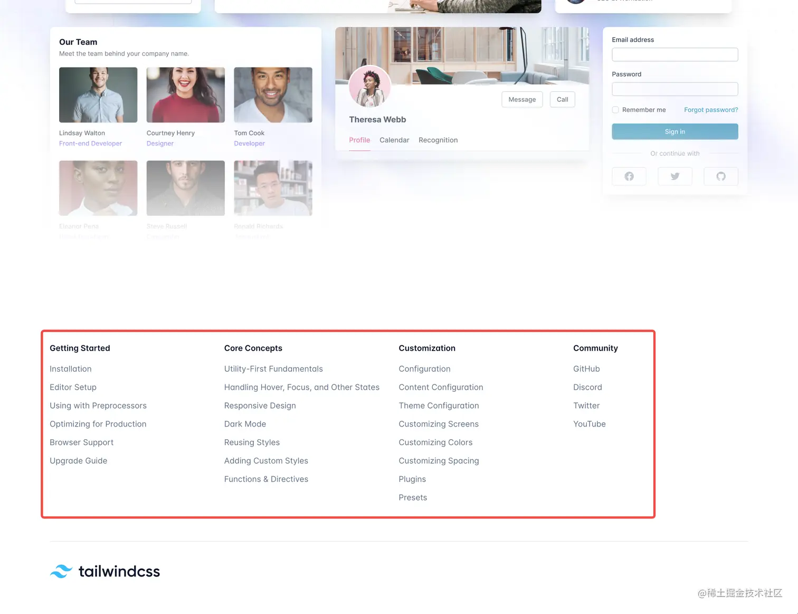This screenshot has width=798, height=614.
Task: Open the Theme Configuration link
Action: pyautogui.click(x=439, y=405)
